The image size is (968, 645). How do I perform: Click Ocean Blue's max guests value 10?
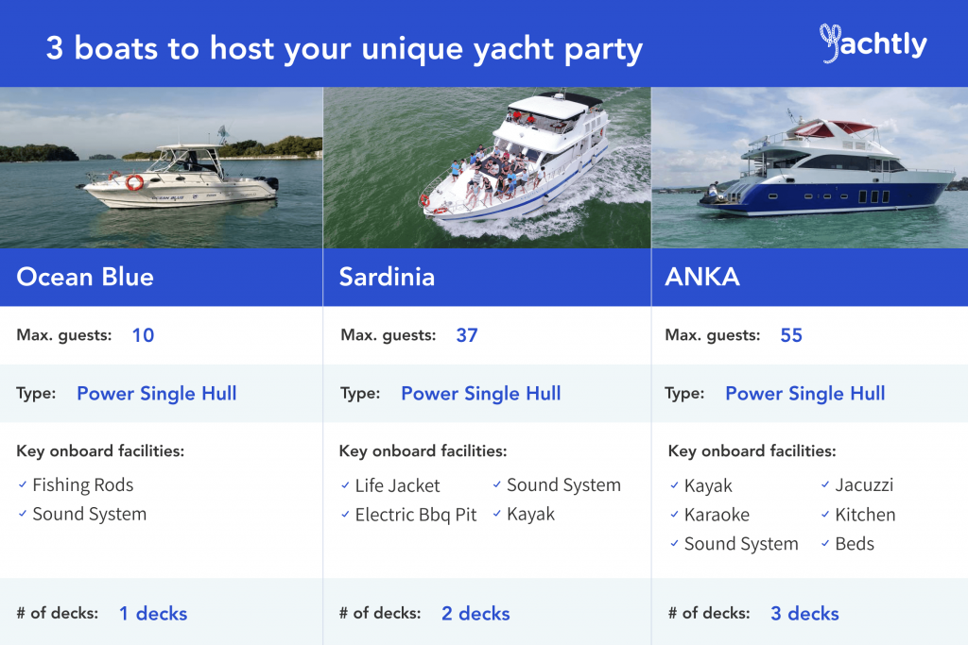point(144,335)
